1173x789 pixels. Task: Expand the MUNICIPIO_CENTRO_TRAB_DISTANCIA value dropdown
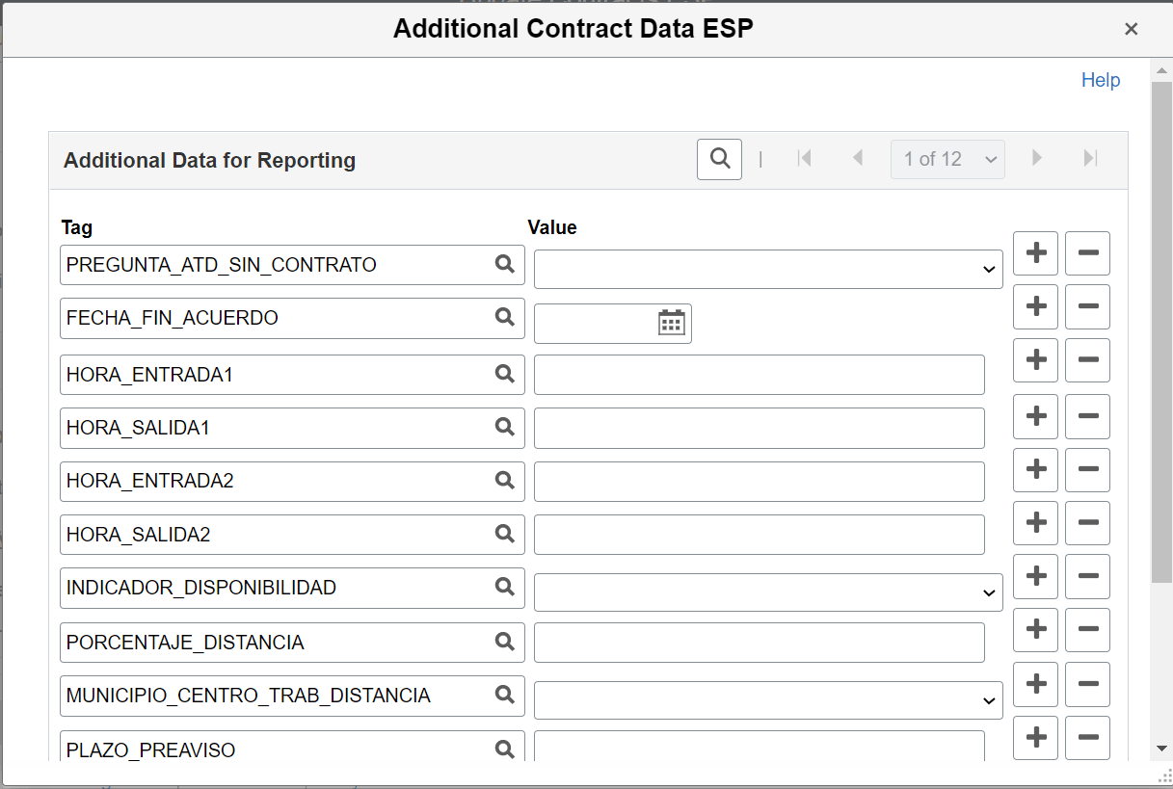coord(990,699)
